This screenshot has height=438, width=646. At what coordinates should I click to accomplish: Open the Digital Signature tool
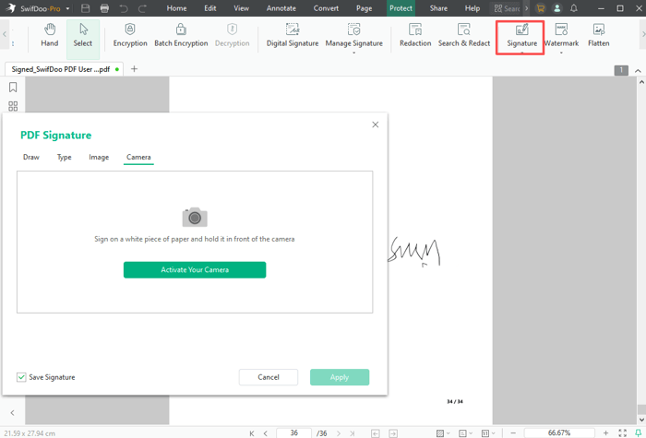click(x=293, y=35)
